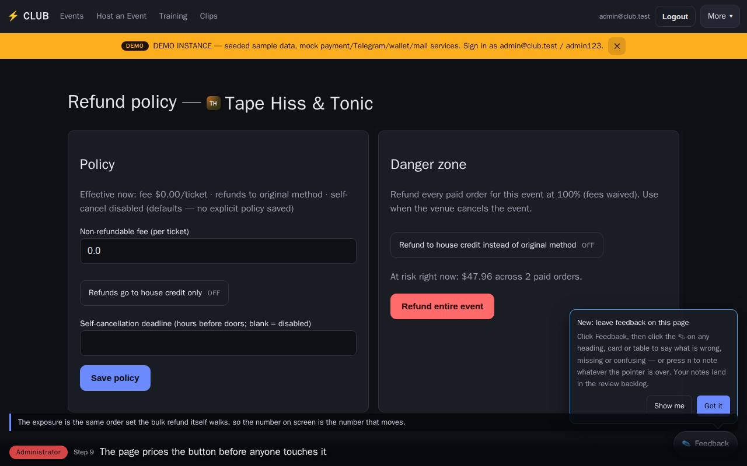
Task: Click the Policy heading
Action: (97, 164)
